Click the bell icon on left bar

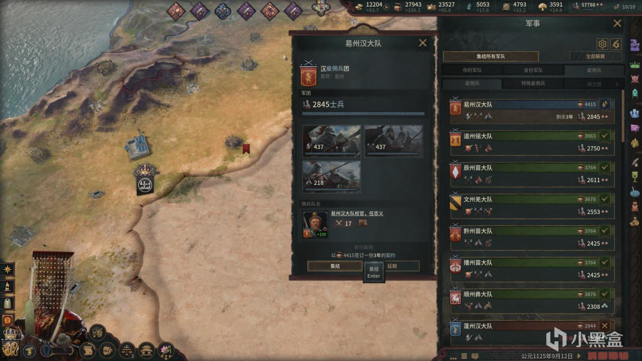click(x=8, y=304)
